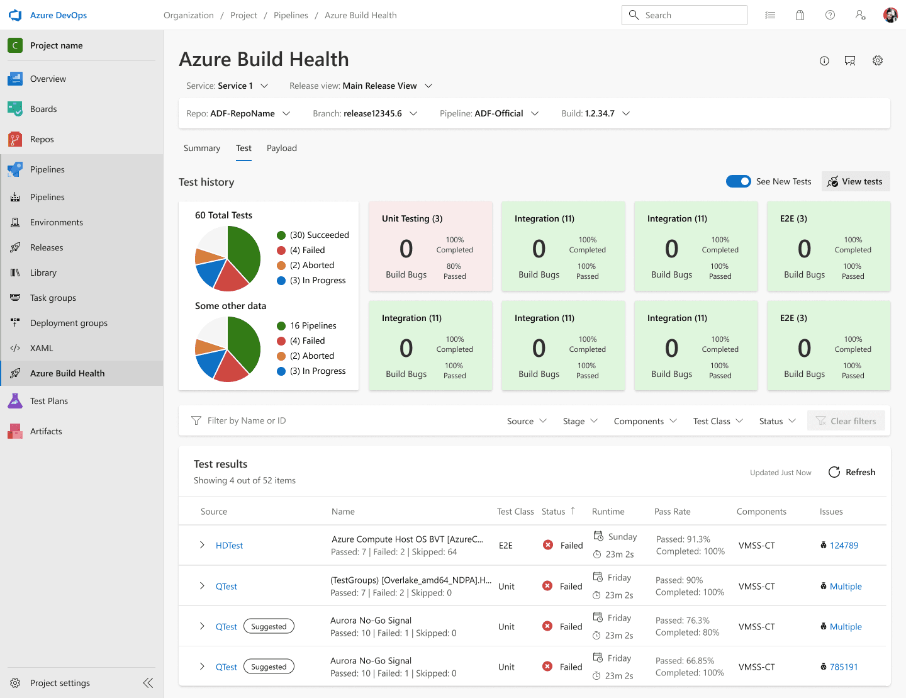
Task: Click the Boards sidebar icon
Action: [15, 109]
